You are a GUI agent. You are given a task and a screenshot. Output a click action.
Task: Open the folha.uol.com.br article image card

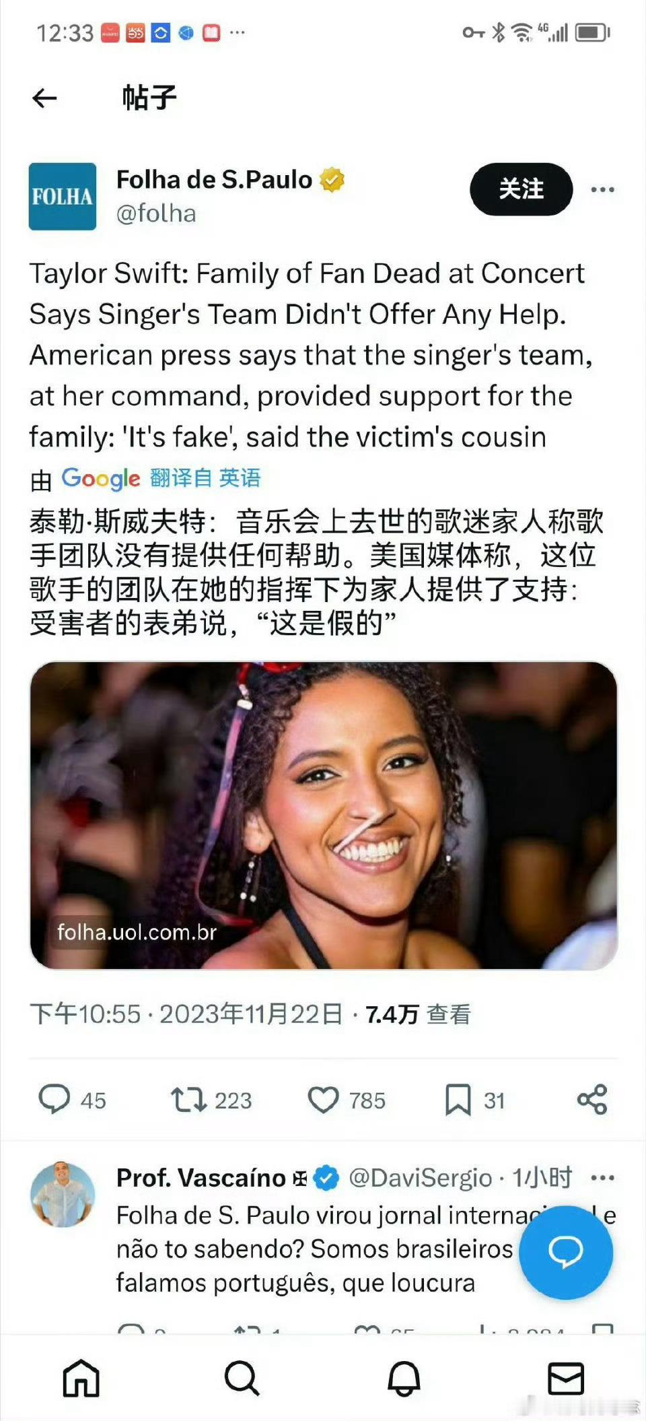point(324,816)
